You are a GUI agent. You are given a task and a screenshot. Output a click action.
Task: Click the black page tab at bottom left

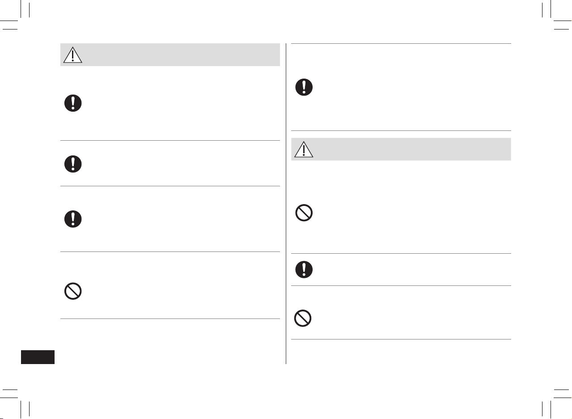click(x=38, y=357)
